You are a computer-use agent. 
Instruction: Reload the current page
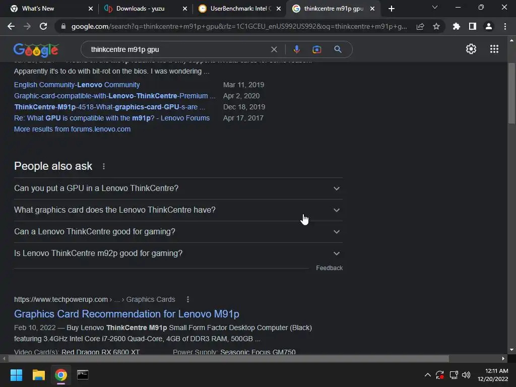pos(43,26)
